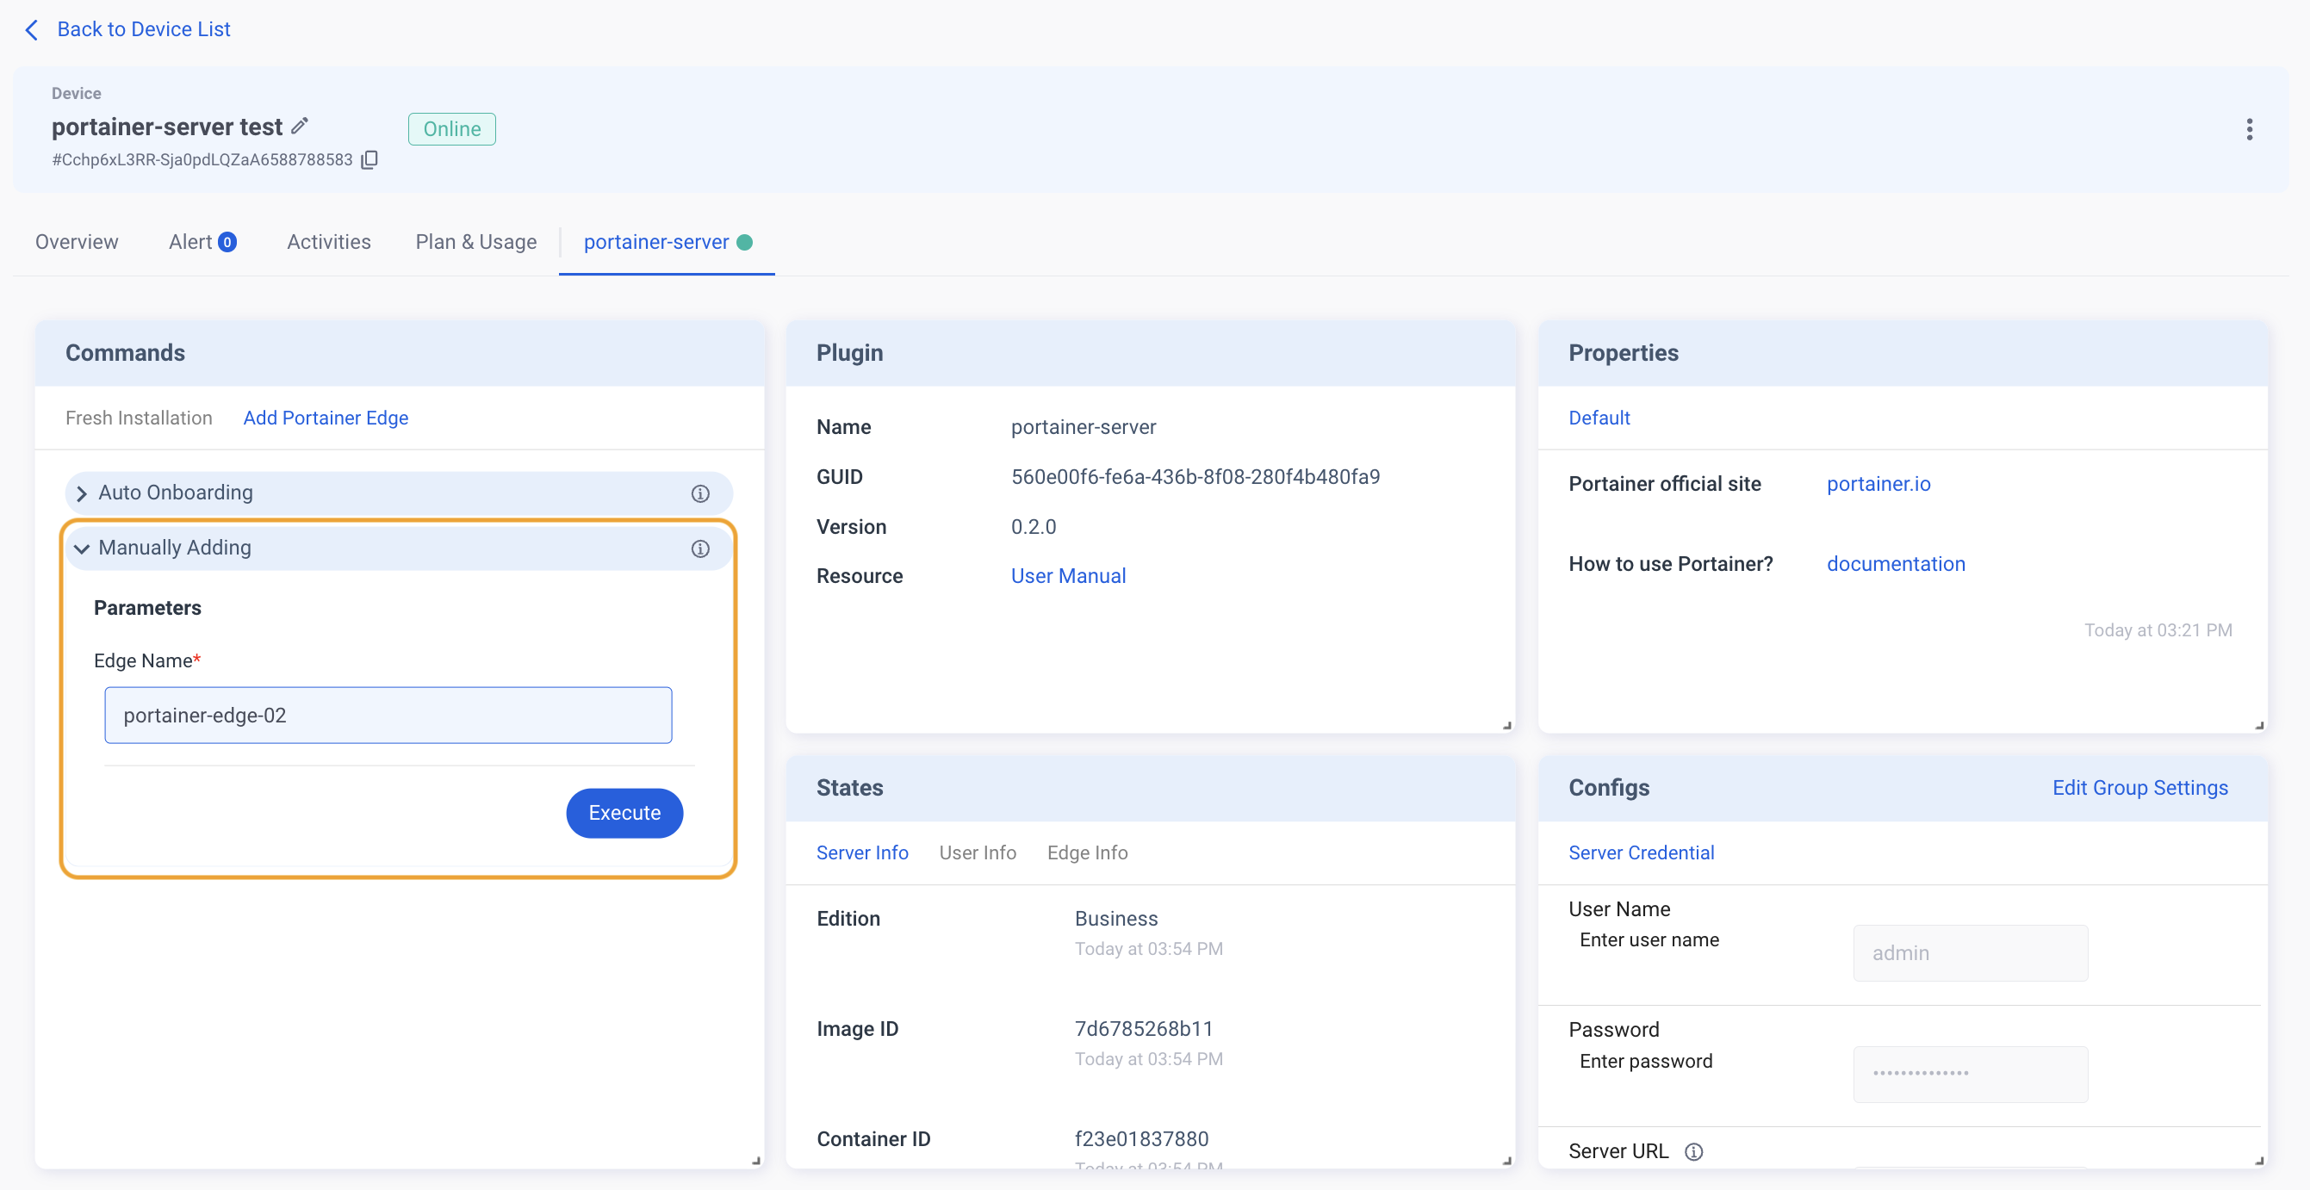Open the User Manual link
2310x1190 pixels.
tap(1068, 576)
